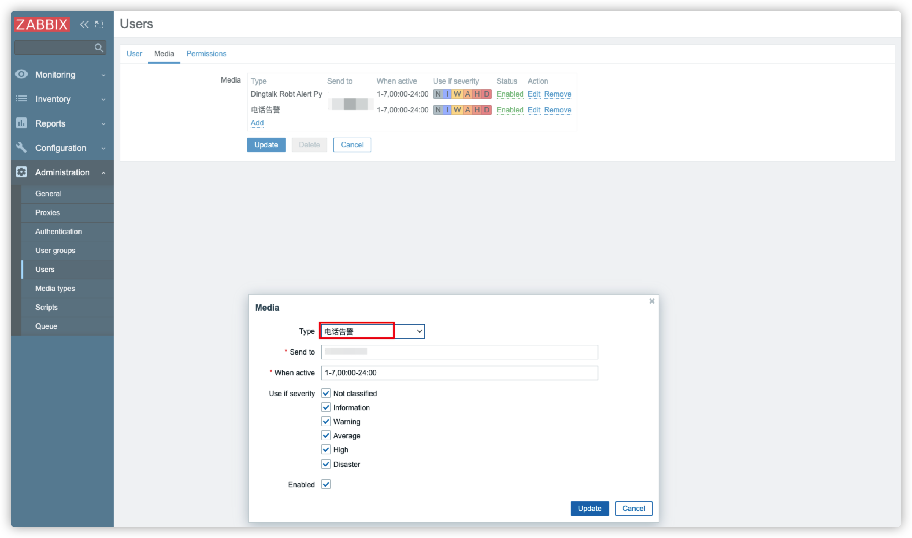The height and width of the screenshot is (538, 912).
Task: Open the Type dropdown in Media dialog
Action: coord(373,331)
